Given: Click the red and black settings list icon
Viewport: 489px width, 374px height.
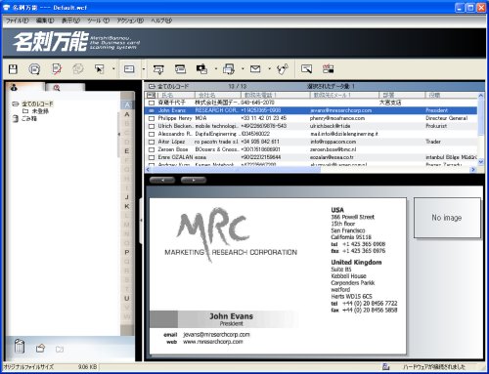Looking at the screenshot, I should point(329,69).
